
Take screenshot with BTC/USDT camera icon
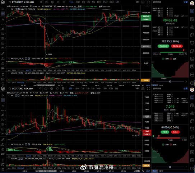pos(143,2)
